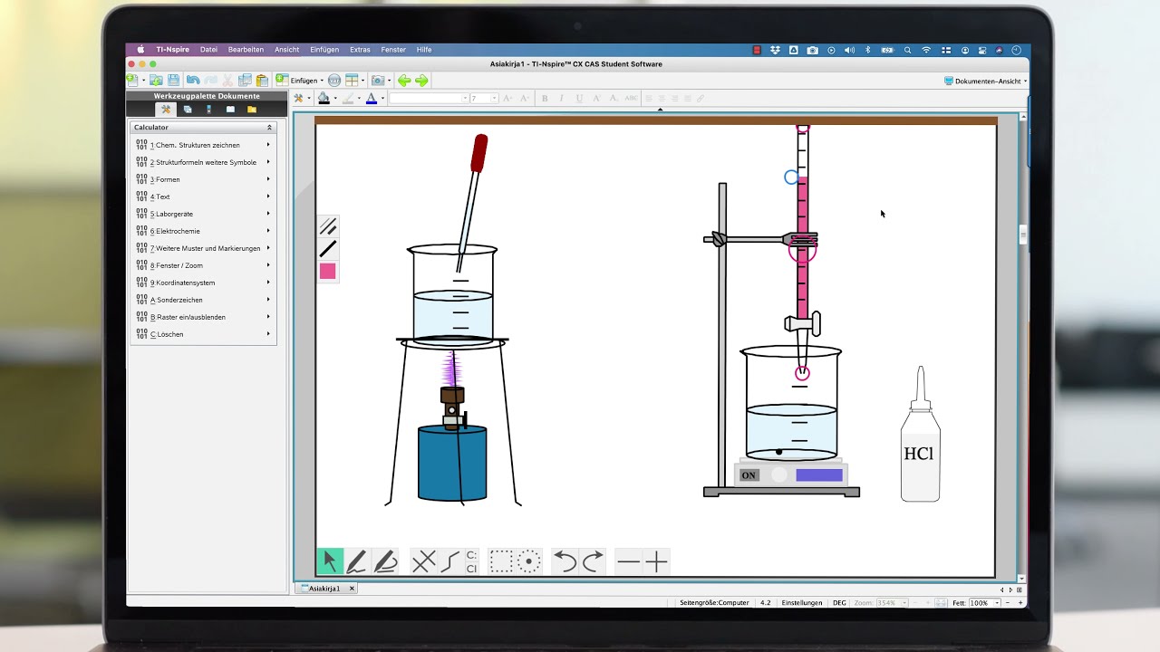Image resolution: width=1160 pixels, height=652 pixels.
Task: Click the camera screen capture icon
Action: pos(378,81)
